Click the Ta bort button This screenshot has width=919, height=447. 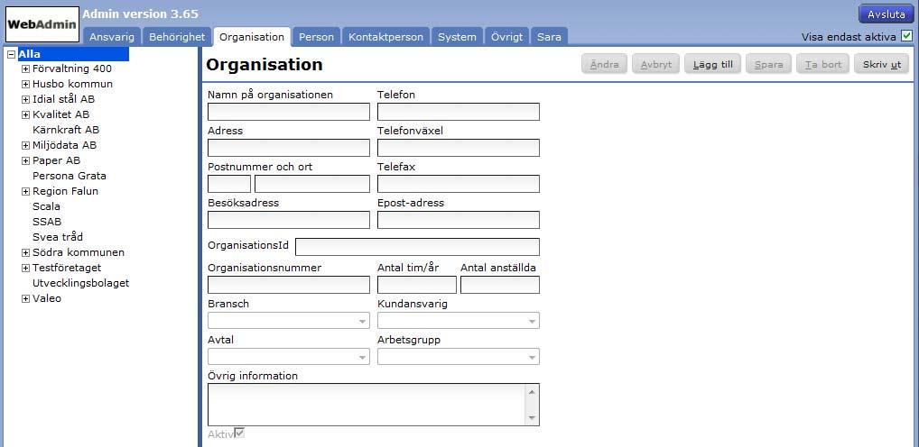pyautogui.click(x=823, y=64)
